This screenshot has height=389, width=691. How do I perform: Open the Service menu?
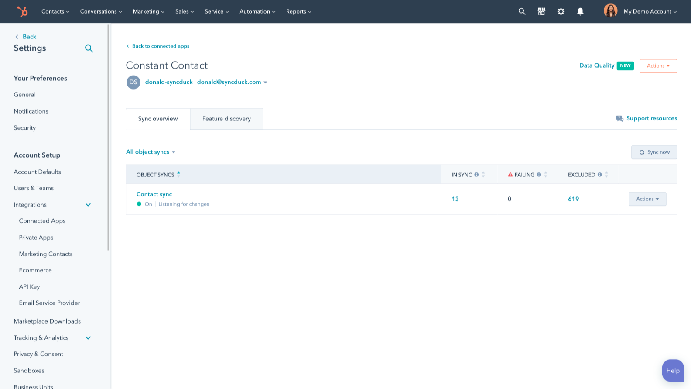[x=217, y=11]
